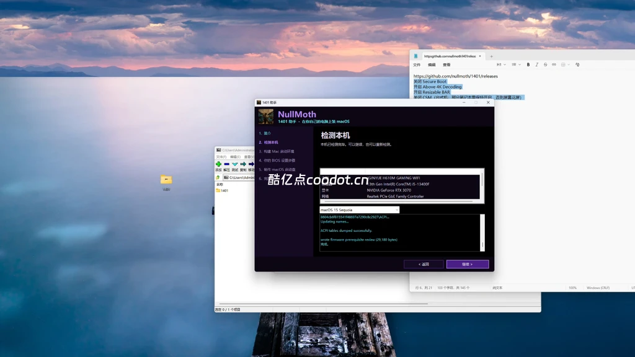
Task: Click the 名称 column header in archiver
Action: click(x=220, y=184)
